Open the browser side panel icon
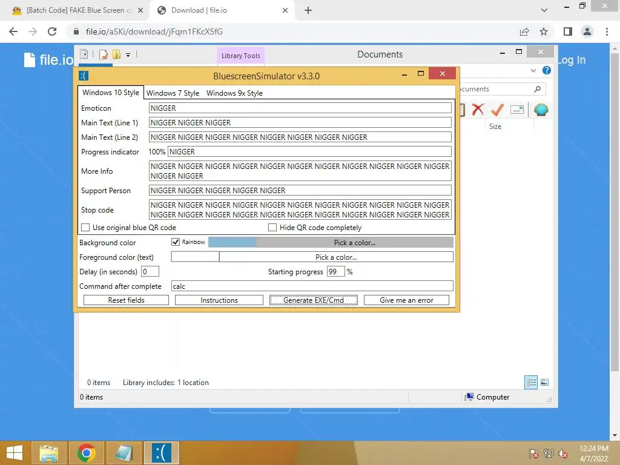620x465 pixels. pos(568,31)
